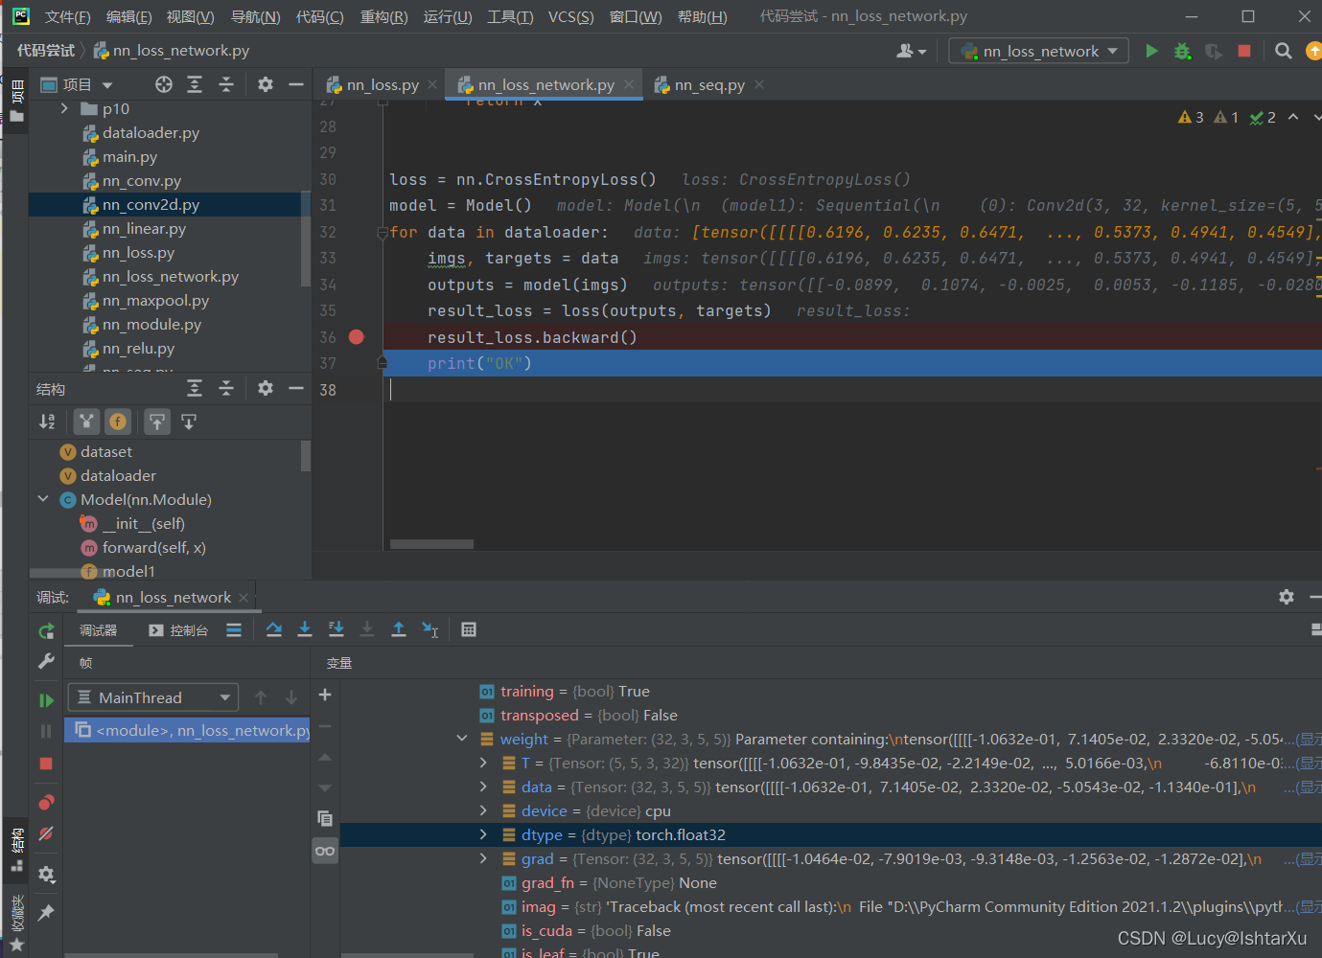Open structure panel settings gear

pyautogui.click(x=266, y=388)
